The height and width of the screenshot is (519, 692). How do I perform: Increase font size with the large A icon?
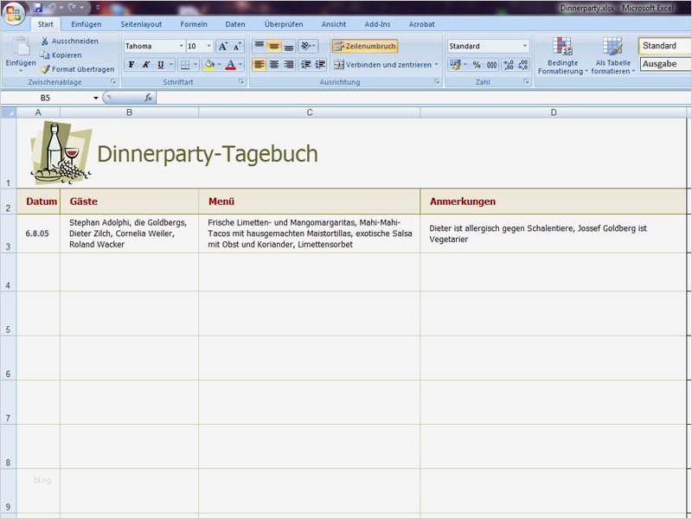point(222,47)
